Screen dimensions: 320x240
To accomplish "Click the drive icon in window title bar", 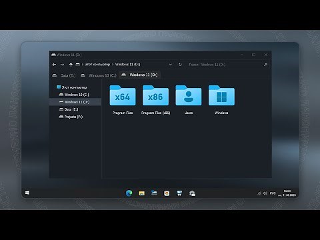I will tap(53, 55).
